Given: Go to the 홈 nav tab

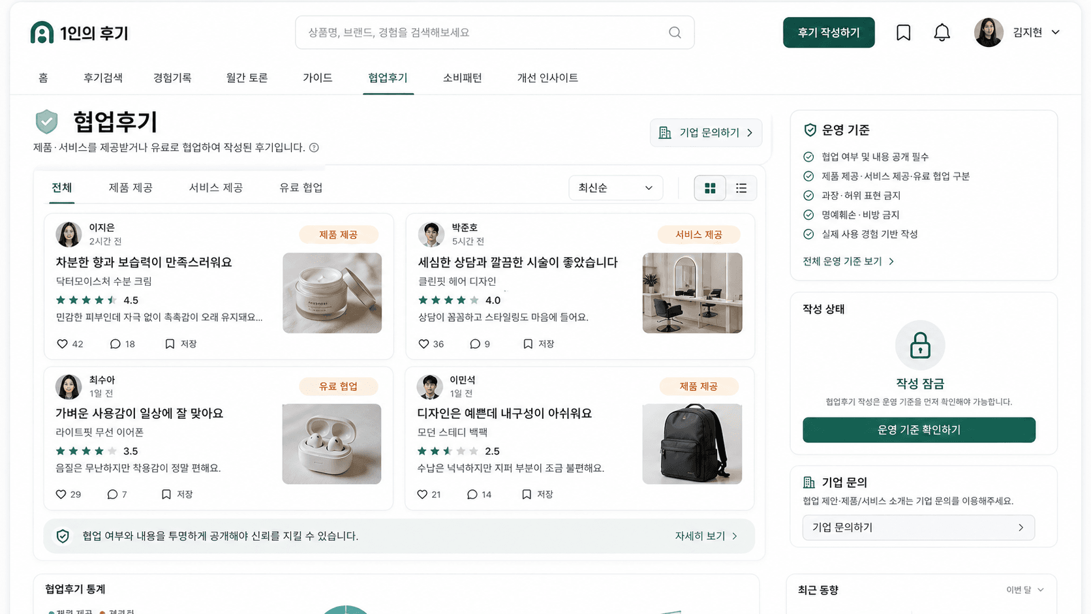Looking at the screenshot, I should pos(43,78).
